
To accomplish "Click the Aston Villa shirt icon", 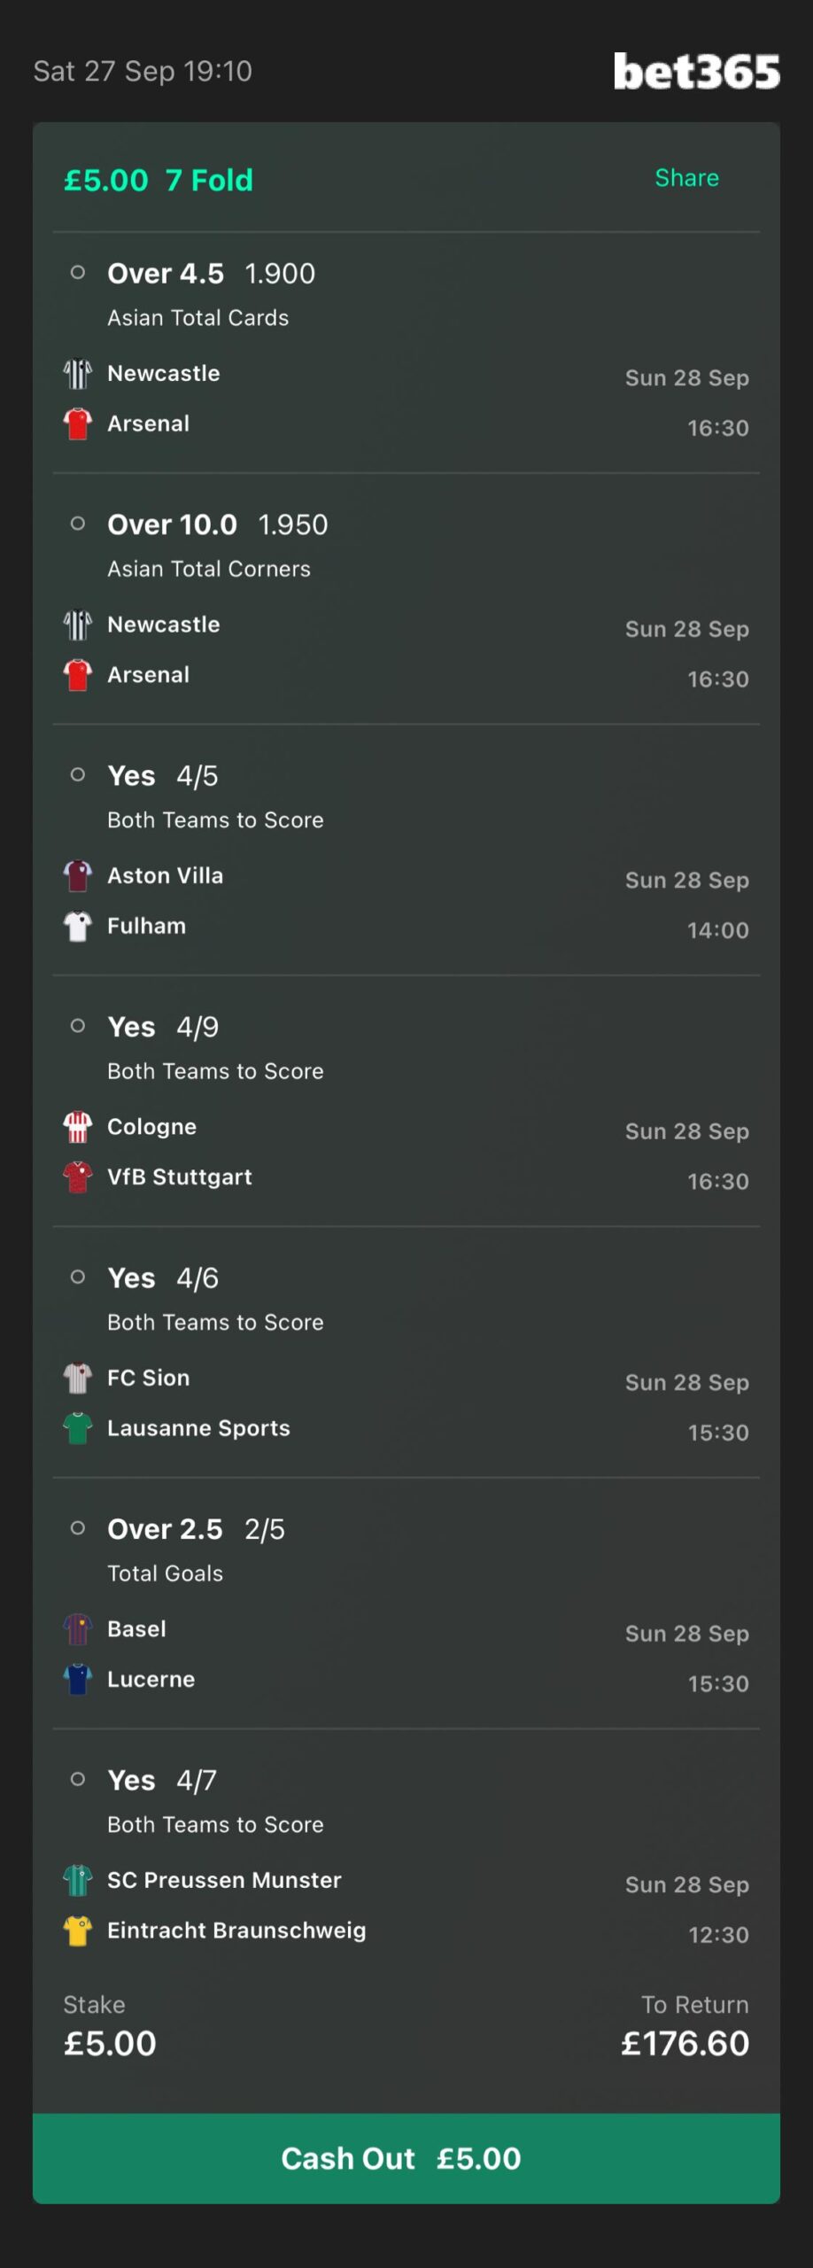I will 78,876.
